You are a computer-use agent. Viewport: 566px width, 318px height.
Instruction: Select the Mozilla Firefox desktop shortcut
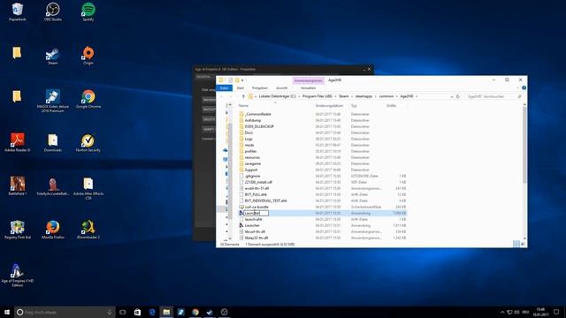pos(53,230)
